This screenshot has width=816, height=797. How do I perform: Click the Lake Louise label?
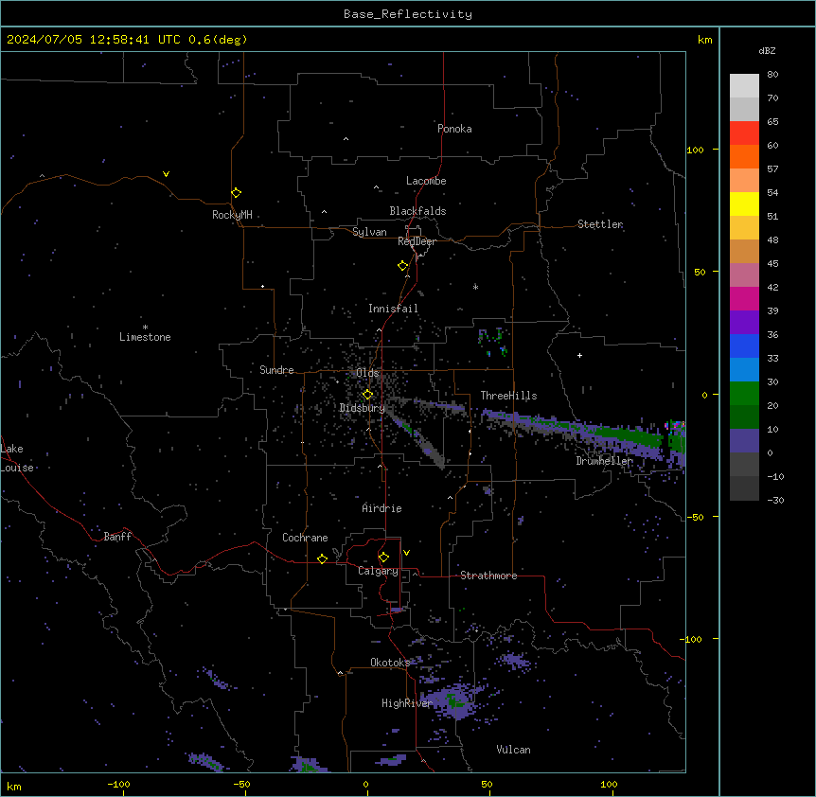[x=17, y=458]
